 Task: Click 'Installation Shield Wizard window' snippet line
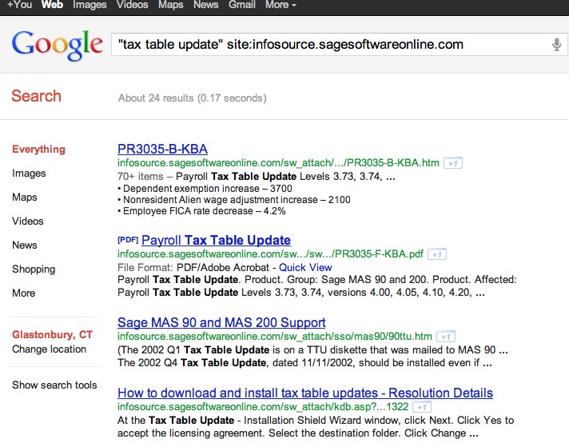(316, 421)
